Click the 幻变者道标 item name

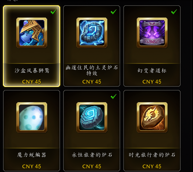point(152,71)
